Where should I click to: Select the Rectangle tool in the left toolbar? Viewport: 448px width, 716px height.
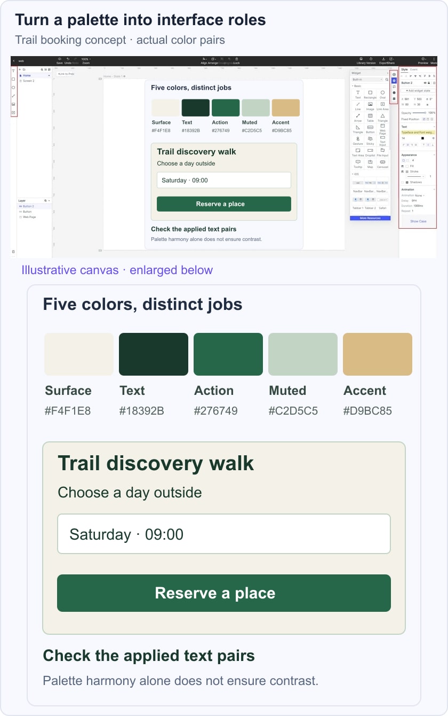(13, 79)
